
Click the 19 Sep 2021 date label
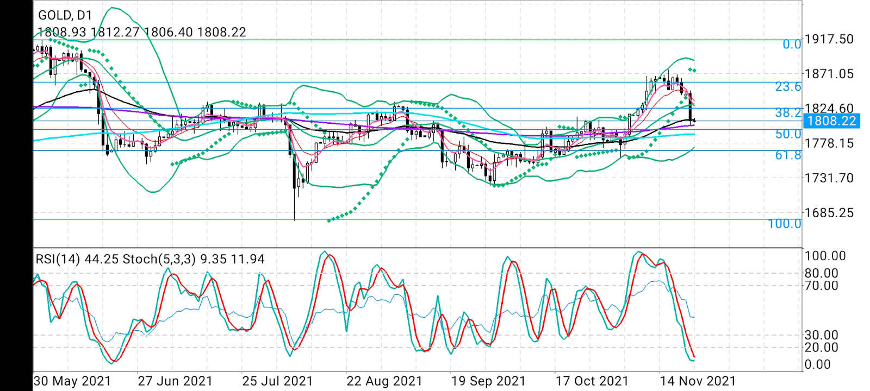(488, 381)
